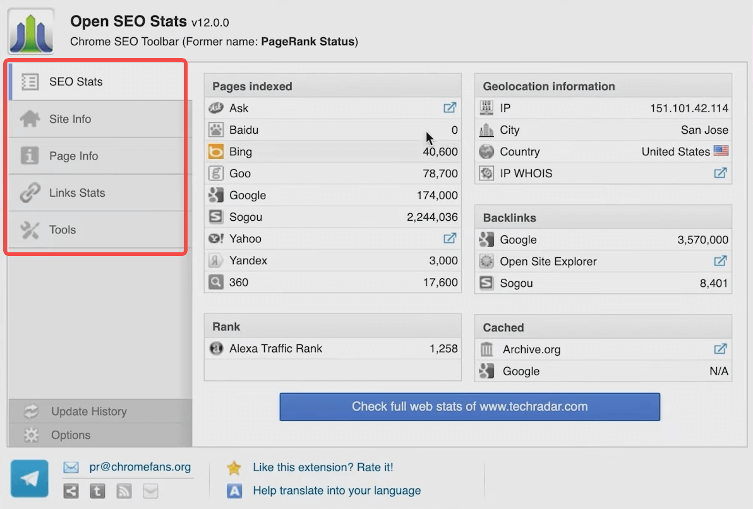
Task: Click the share icon in footer
Action: pyautogui.click(x=71, y=491)
